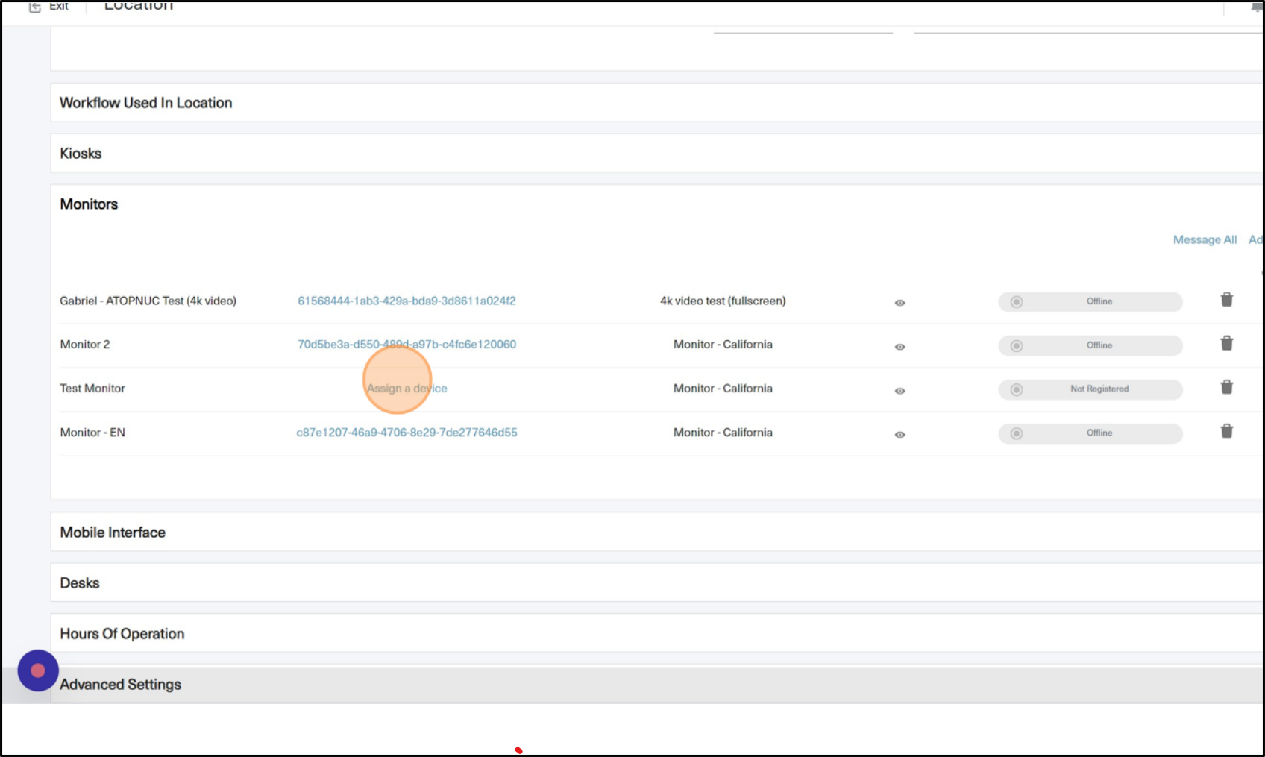Toggle Offline status for Gabriel - ATOPNUC Test

point(1090,301)
